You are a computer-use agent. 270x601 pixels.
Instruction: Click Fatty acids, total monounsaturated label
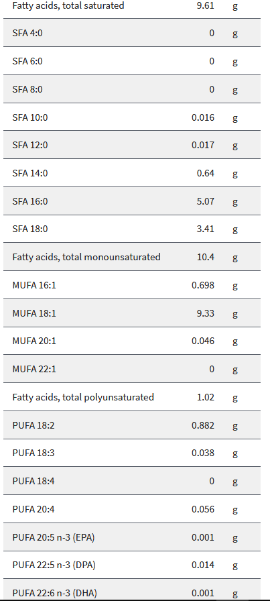86,257
